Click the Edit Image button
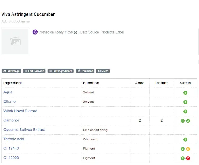The image size is (199, 165). (11, 71)
